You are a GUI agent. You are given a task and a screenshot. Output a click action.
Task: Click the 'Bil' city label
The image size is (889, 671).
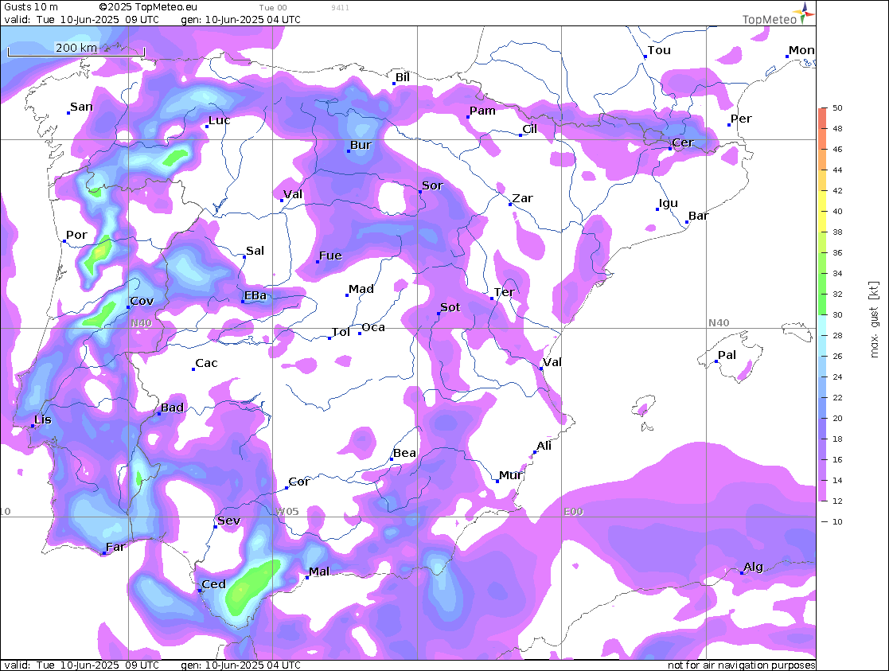(403, 77)
